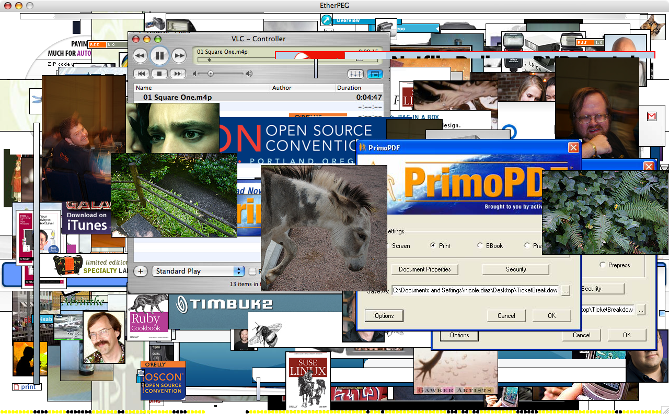The image size is (669, 414).
Task: Click the browse ellipsis button in front PrimoPDF dialog
Action: coord(565,290)
